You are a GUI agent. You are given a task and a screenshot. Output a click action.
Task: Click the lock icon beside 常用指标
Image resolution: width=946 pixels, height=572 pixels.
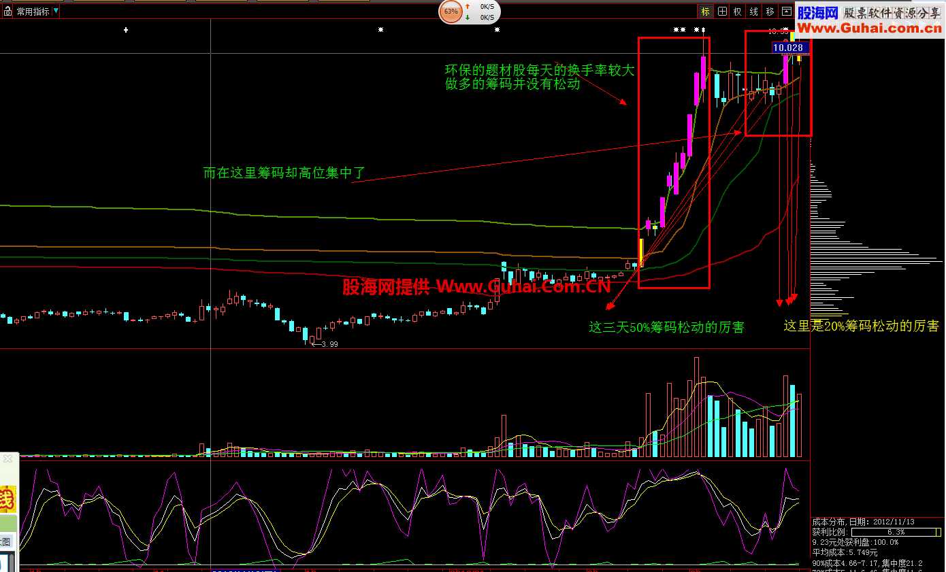7,12
